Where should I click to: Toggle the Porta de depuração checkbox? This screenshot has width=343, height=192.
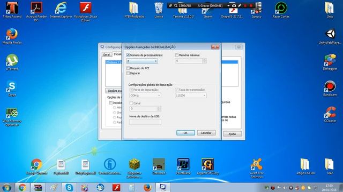131,90
